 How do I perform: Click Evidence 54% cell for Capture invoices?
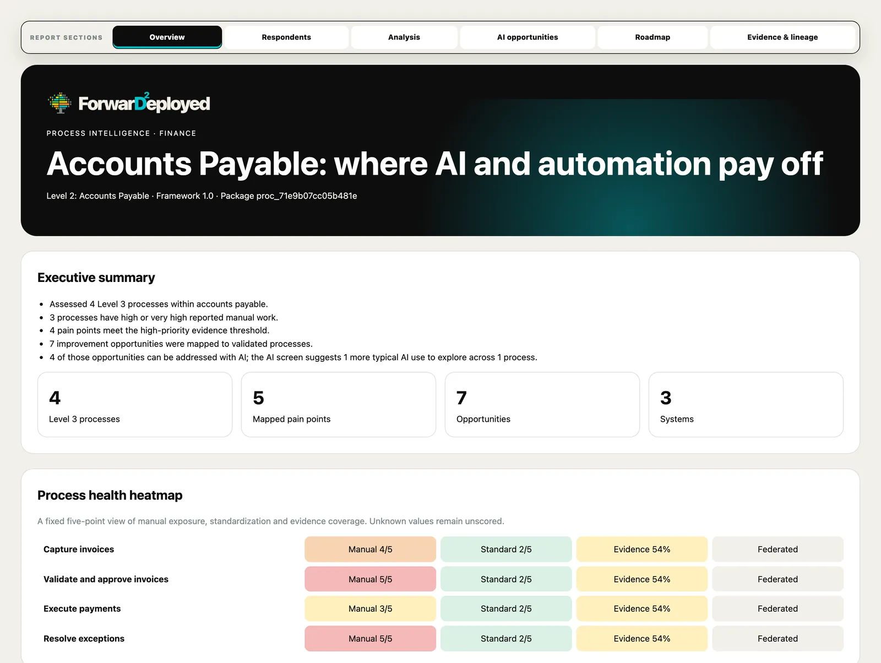coord(642,550)
